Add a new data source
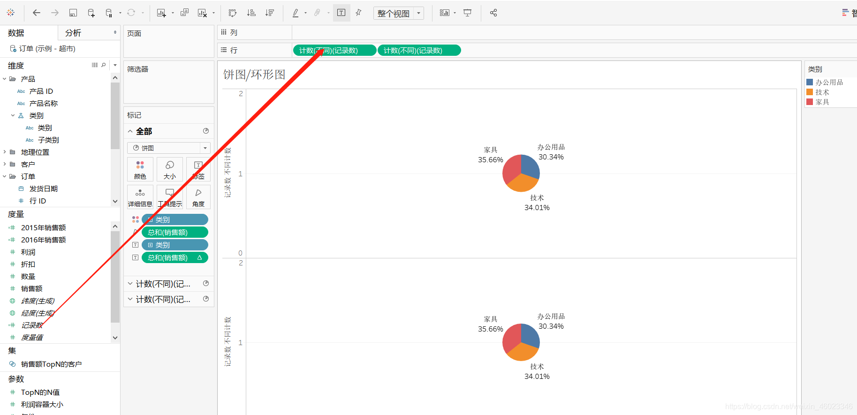The image size is (857, 415). 91,13
